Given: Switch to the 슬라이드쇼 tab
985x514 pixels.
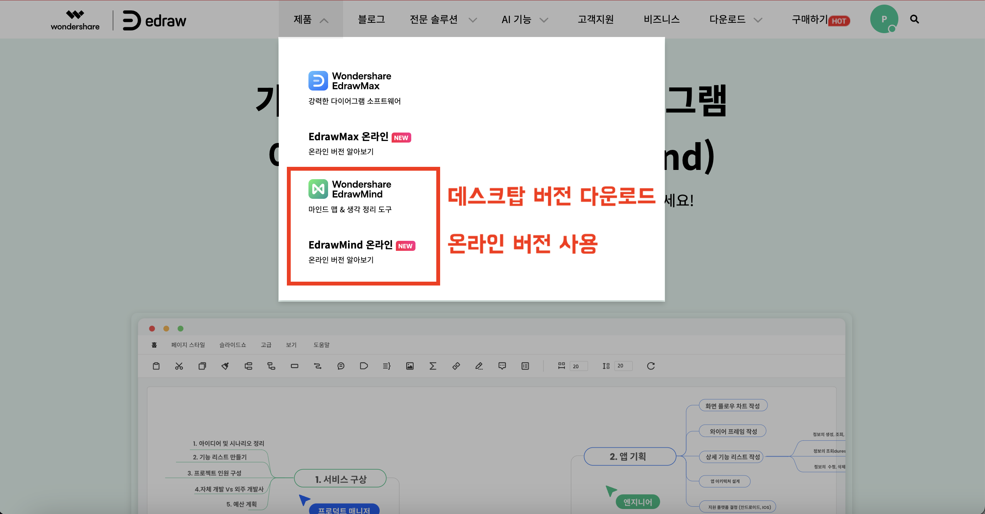Looking at the screenshot, I should point(233,345).
